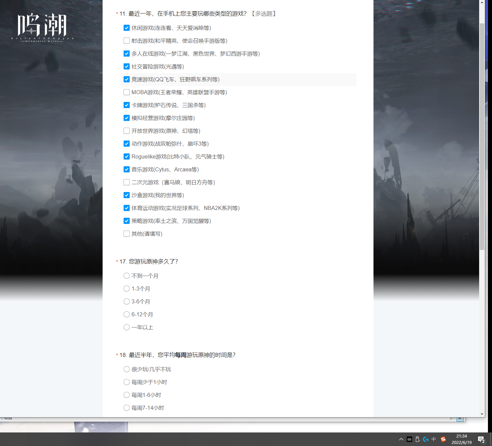Image resolution: width=492 pixels, height=446 pixels.
Task: Select 3-6个月 radio option
Action: (127, 301)
